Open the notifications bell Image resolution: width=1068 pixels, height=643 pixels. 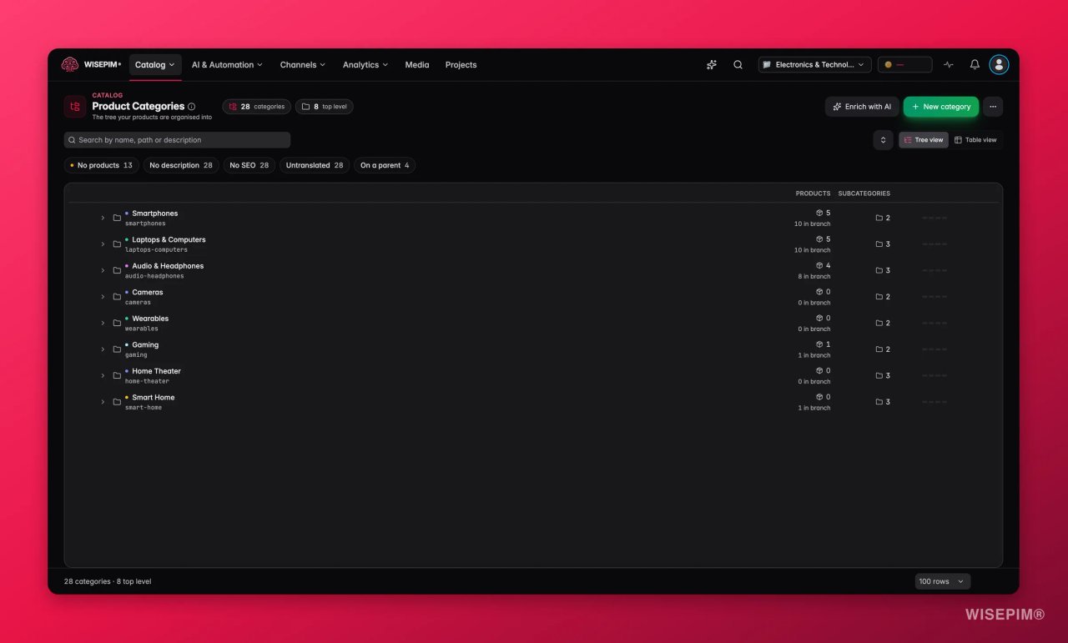(x=975, y=64)
